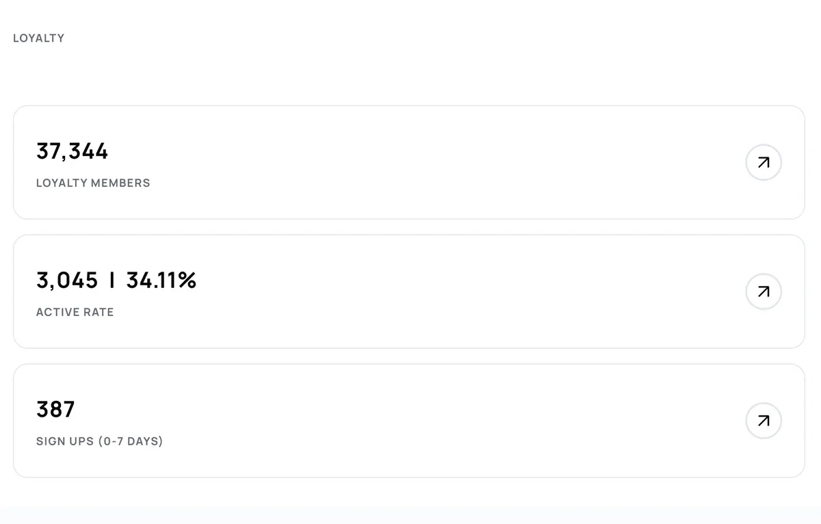Select the SIGN UPS (0-7 DAYS) label

[99, 441]
